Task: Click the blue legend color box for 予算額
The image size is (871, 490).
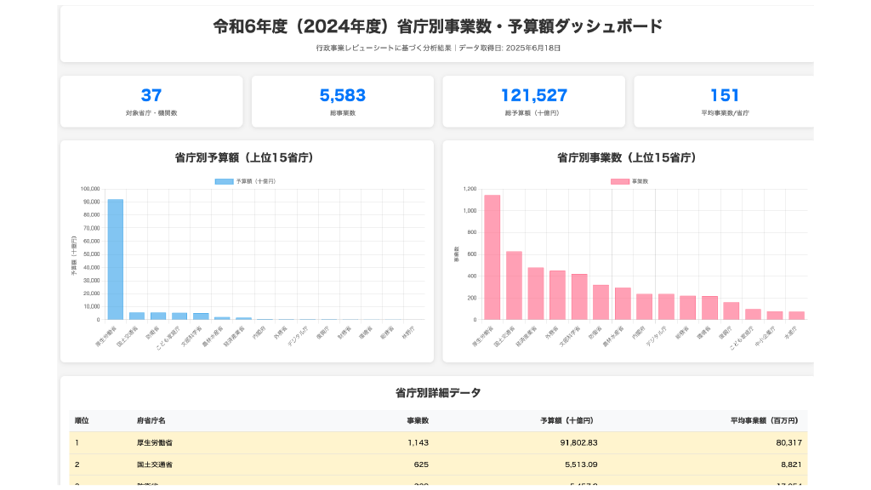Action: [224, 181]
